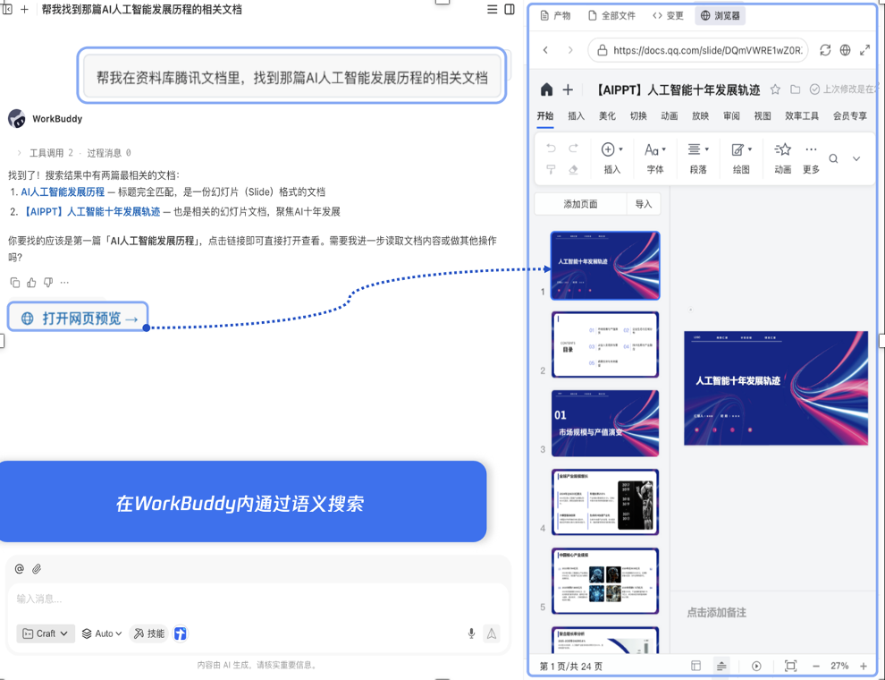Click the paperclip attachment icon
885x680 pixels.
[x=37, y=569]
